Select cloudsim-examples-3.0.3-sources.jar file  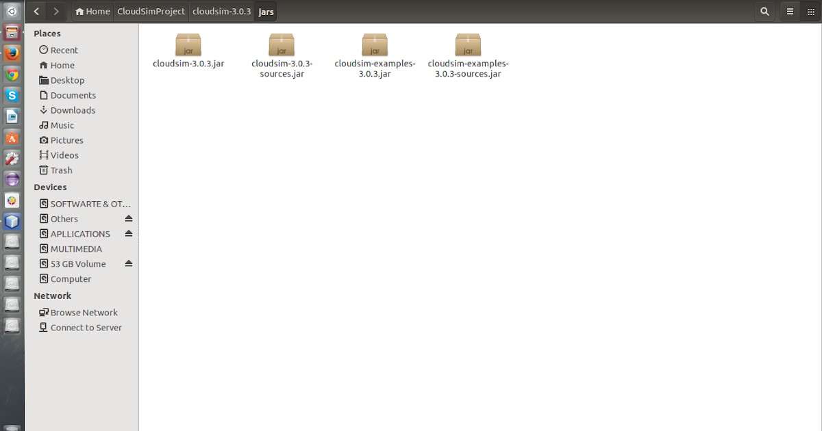(x=468, y=56)
